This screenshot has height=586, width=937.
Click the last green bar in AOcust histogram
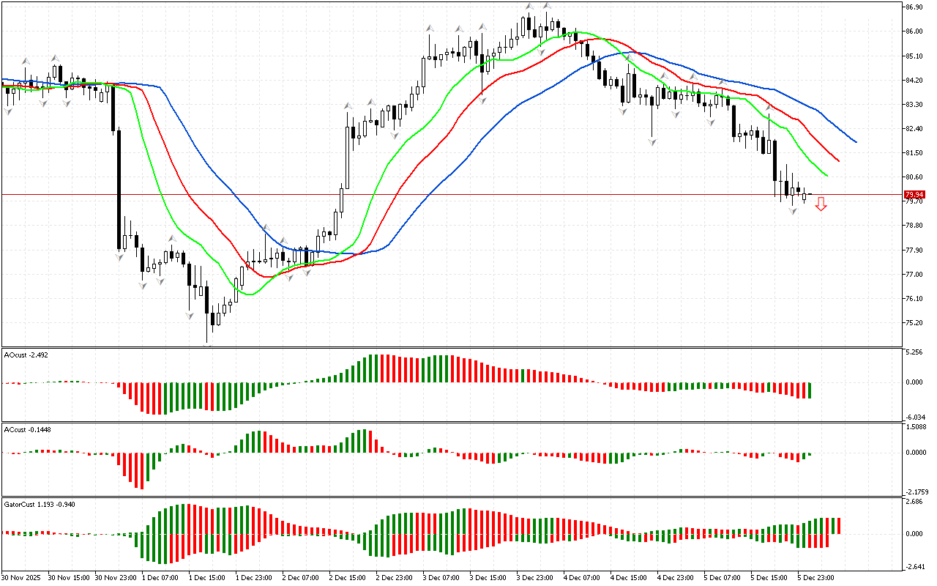click(x=810, y=390)
